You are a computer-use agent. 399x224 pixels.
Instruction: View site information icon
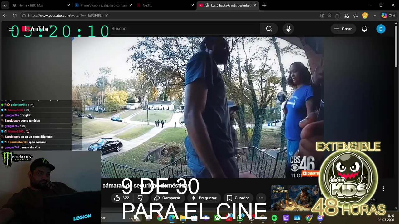point(24,16)
